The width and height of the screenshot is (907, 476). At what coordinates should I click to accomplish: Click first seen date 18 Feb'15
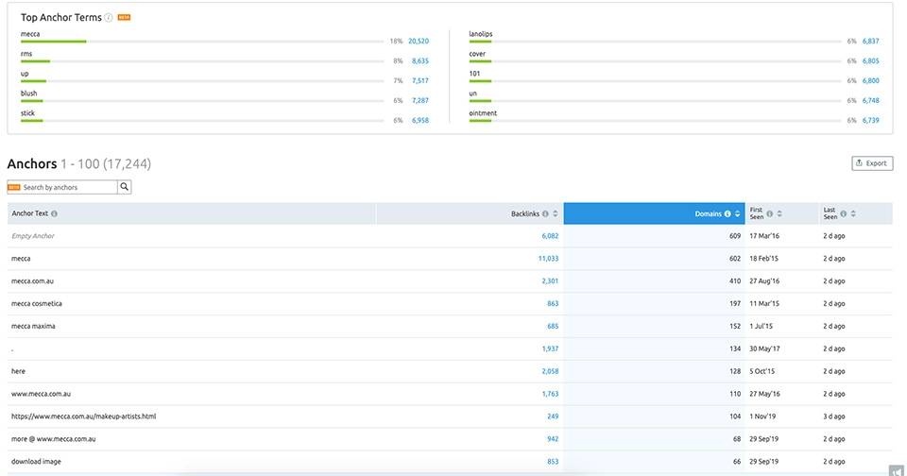pyautogui.click(x=763, y=259)
